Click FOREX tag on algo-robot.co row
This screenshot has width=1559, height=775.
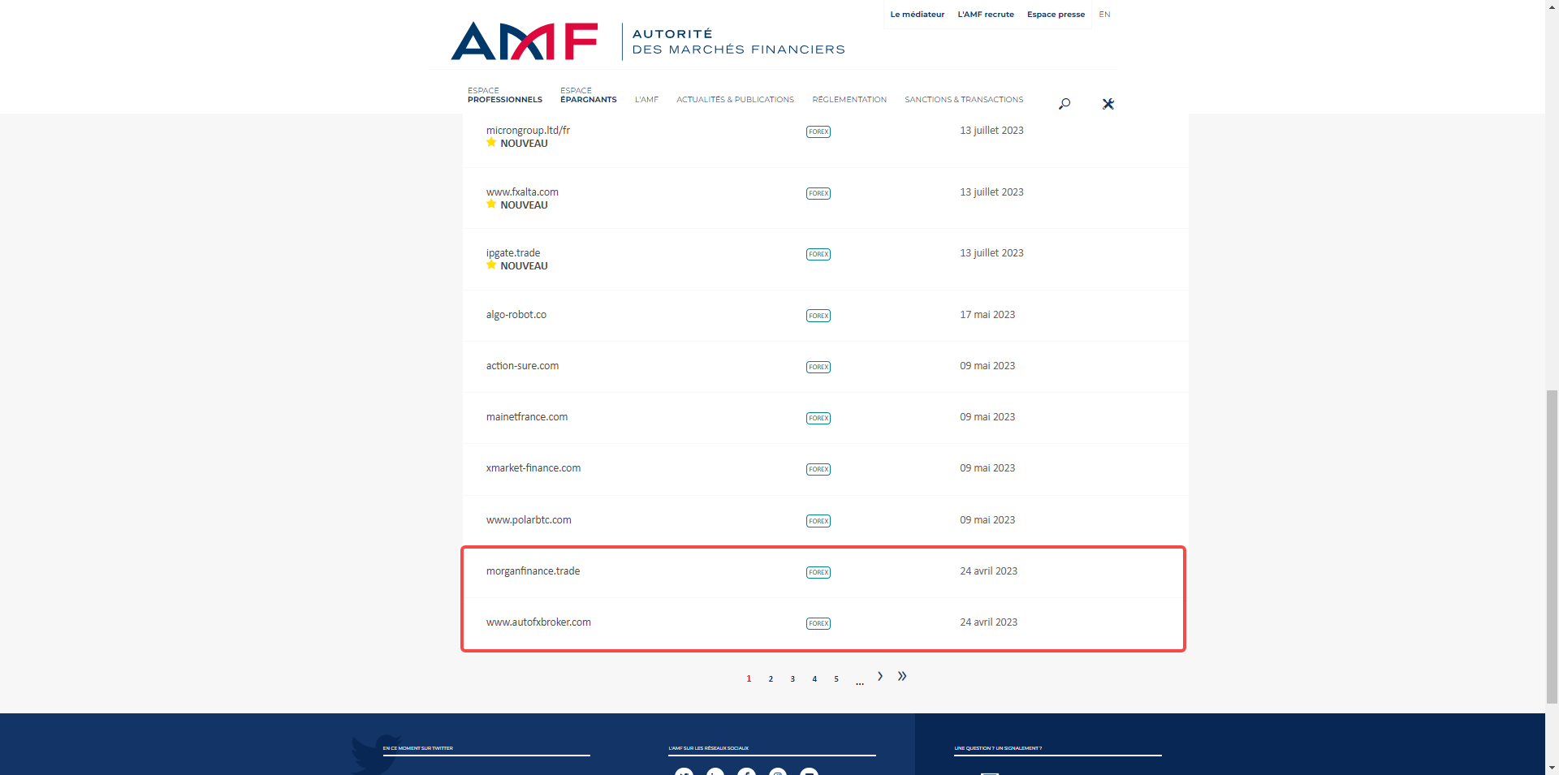click(x=818, y=316)
